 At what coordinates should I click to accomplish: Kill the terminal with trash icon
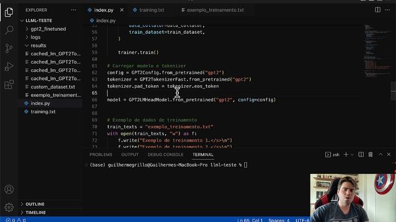pos(371,155)
